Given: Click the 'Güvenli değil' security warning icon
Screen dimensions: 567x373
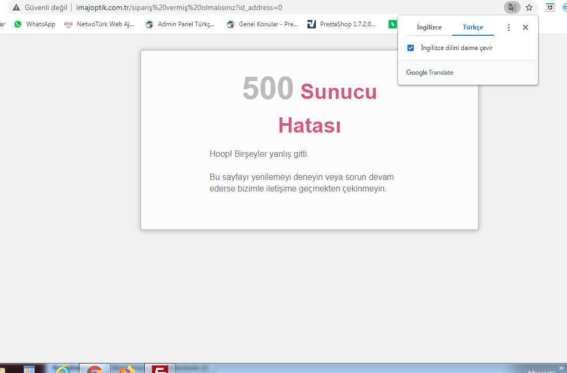Looking at the screenshot, I should (x=16, y=8).
